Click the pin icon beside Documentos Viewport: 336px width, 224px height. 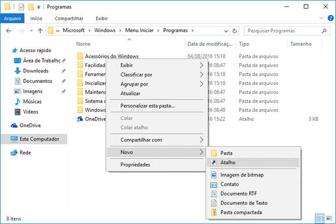63,81
